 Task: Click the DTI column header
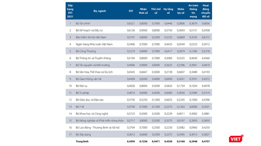coord(130,11)
